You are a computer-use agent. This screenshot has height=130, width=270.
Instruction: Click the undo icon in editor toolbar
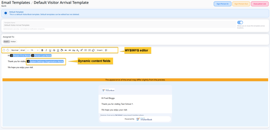tap(4, 50)
